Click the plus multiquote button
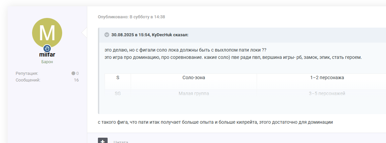The height and width of the screenshot is (143, 386). pyautogui.click(x=103, y=141)
